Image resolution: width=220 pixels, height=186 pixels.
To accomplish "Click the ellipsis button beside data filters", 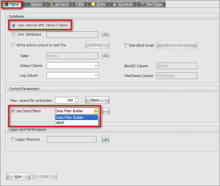I will tap(106, 111).
